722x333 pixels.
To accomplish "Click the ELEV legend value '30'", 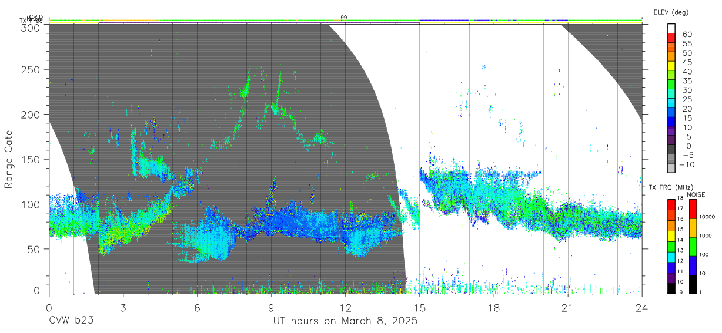I will tap(687, 90).
